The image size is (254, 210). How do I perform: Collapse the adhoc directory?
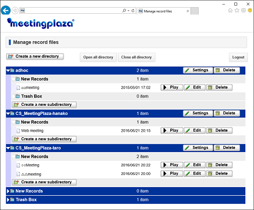8,71
